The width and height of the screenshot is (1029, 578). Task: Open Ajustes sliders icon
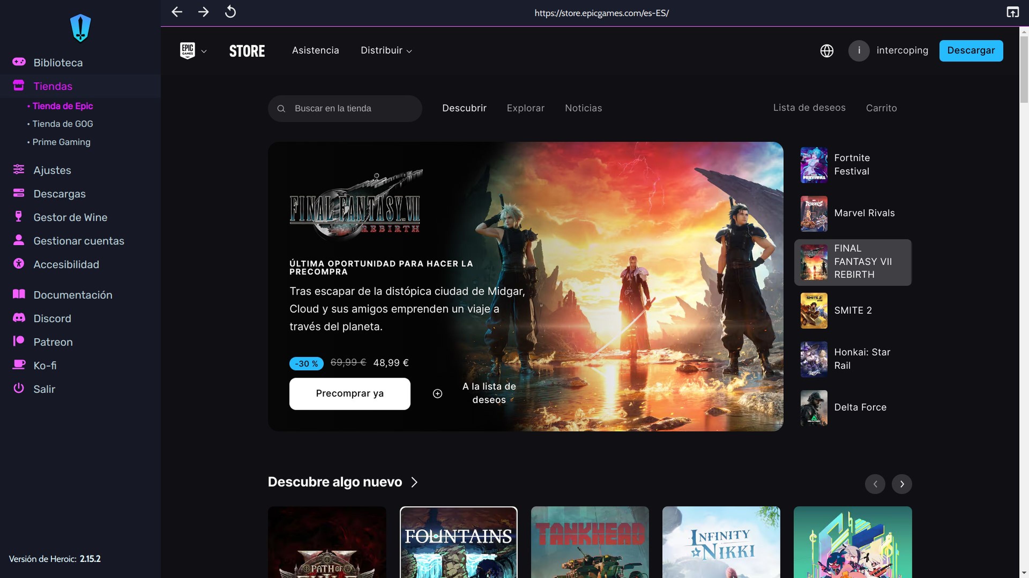19,170
